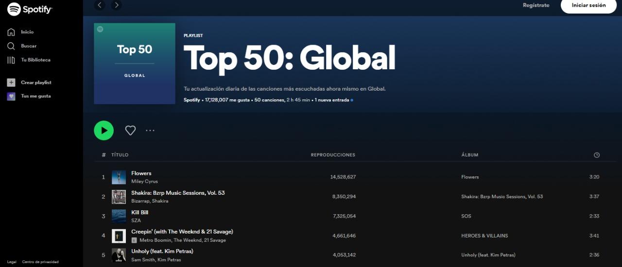Viewport: 622px width, 267px height.
Task: Click the Flowers album thumbnail
Action: pyautogui.click(x=119, y=177)
